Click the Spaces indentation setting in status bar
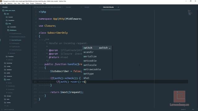Screen dimensions: 198x111 (x=183, y=109)
